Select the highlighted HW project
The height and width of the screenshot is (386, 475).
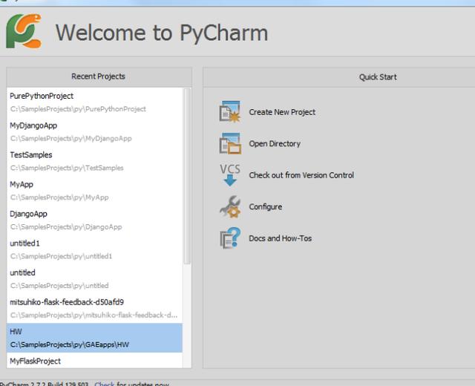tap(94, 338)
